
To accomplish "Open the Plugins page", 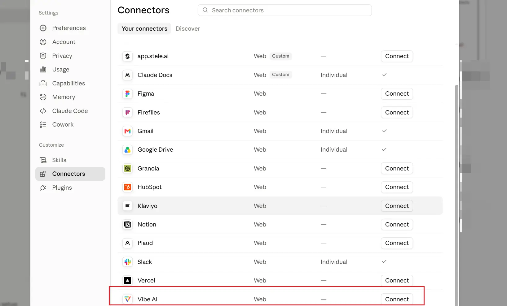I will coord(70,187).
